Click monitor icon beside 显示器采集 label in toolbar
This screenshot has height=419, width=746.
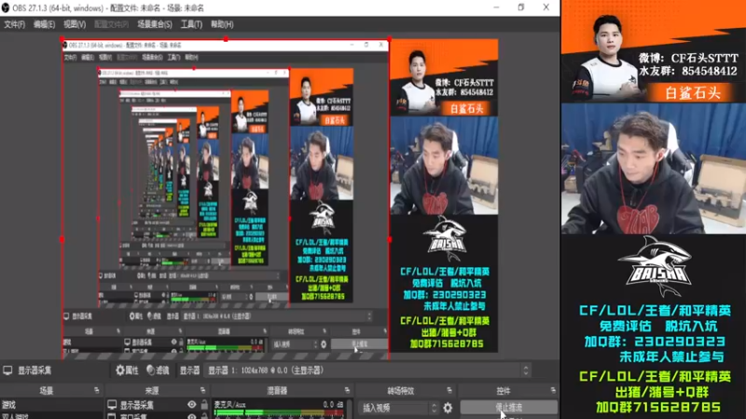point(7,370)
